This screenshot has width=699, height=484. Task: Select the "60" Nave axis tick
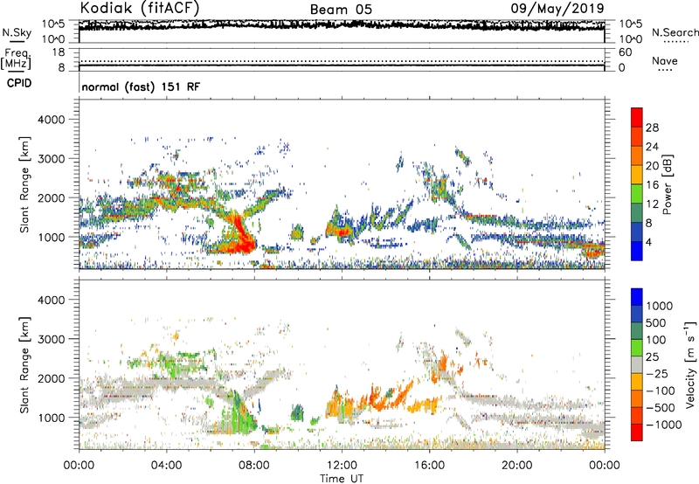pyautogui.click(x=625, y=52)
